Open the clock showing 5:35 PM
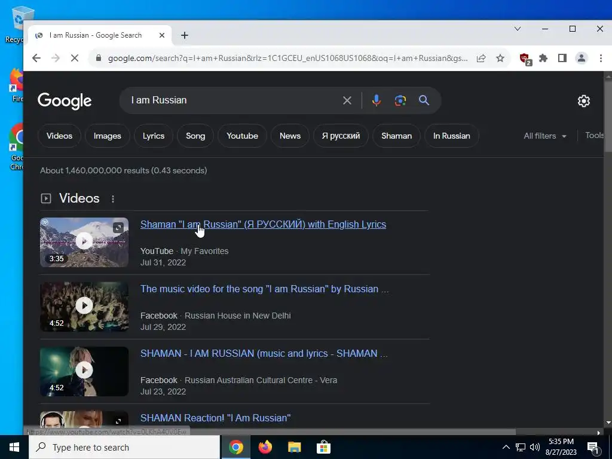Screen dimensions: 612x459 pyautogui.click(x=561, y=447)
